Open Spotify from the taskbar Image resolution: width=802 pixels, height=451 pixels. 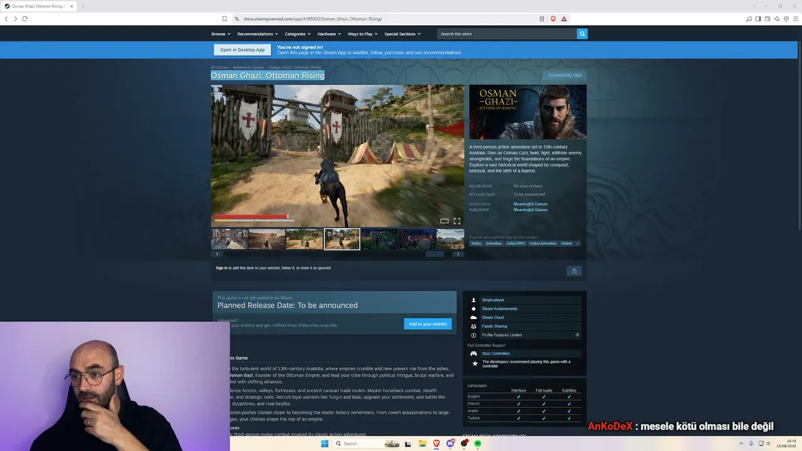(477, 443)
